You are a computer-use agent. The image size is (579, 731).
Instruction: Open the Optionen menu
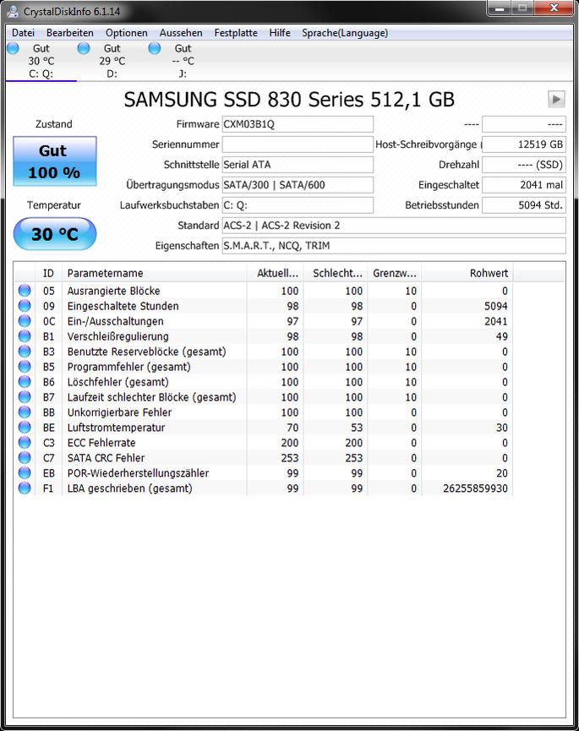click(126, 33)
